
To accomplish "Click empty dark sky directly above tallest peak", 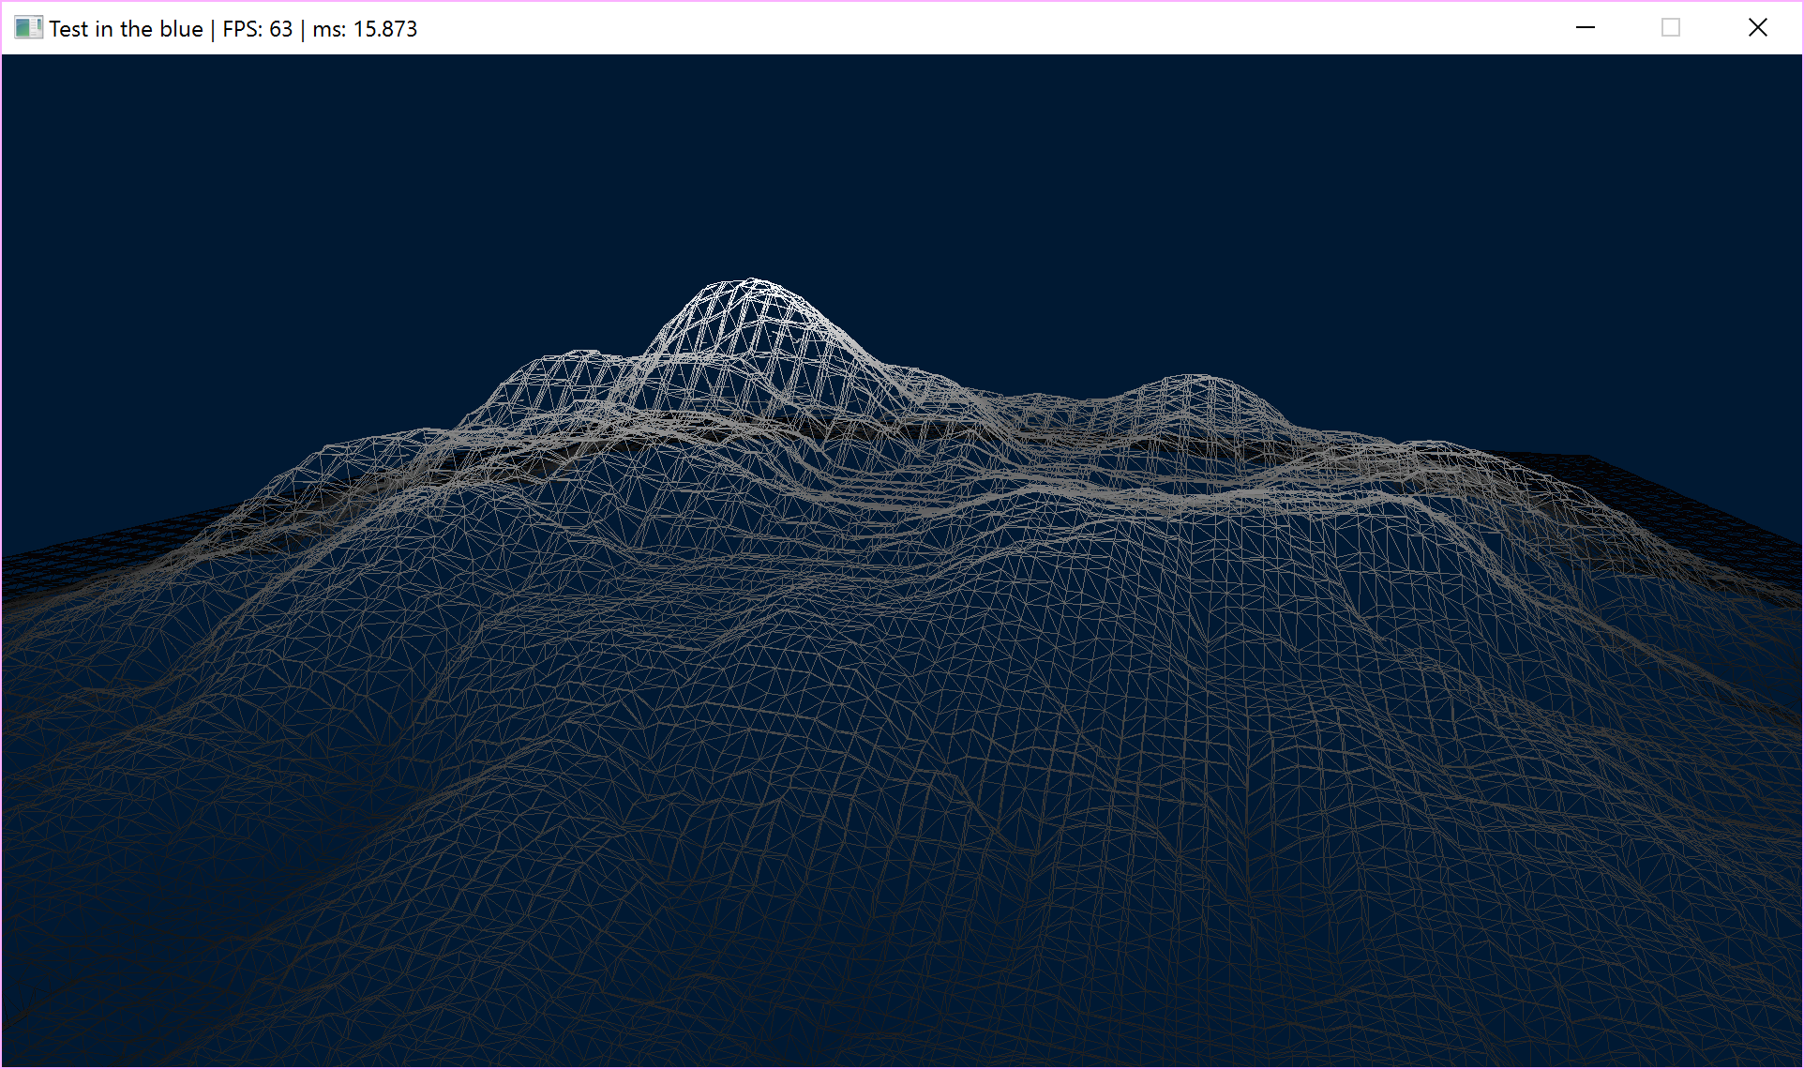I will coord(751,169).
